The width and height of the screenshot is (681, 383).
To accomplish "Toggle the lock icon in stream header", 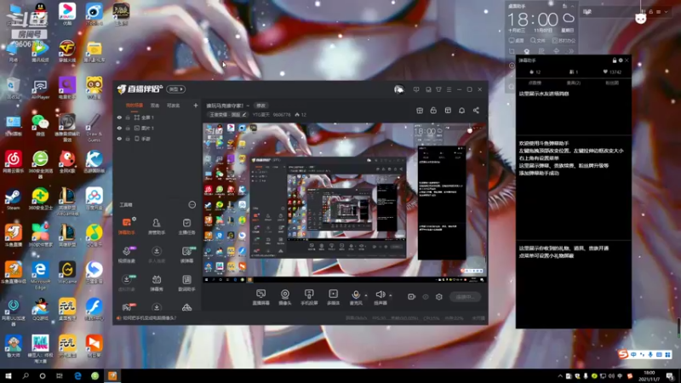I will pos(433,111).
